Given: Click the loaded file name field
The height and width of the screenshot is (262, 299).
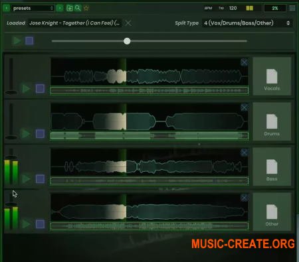Looking at the screenshot, I should (75, 23).
